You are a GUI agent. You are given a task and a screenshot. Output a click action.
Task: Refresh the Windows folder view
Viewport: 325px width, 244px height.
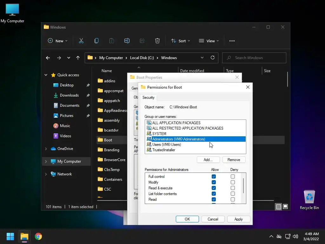point(212,58)
